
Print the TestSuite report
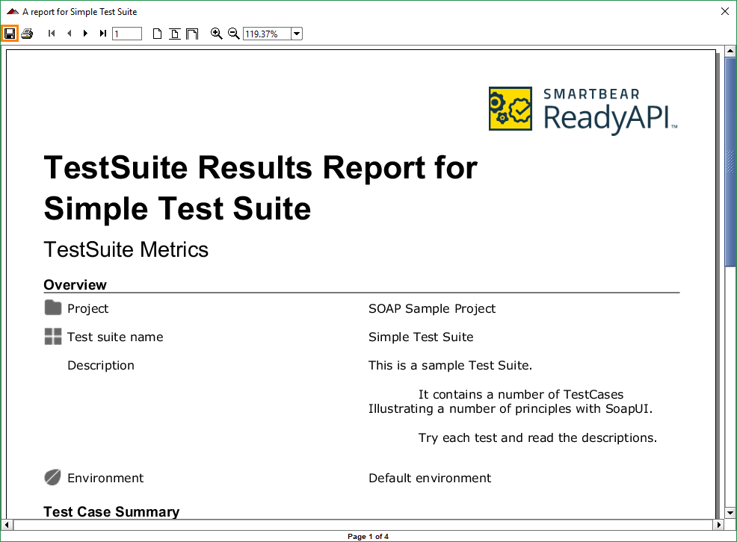tap(26, 33)
